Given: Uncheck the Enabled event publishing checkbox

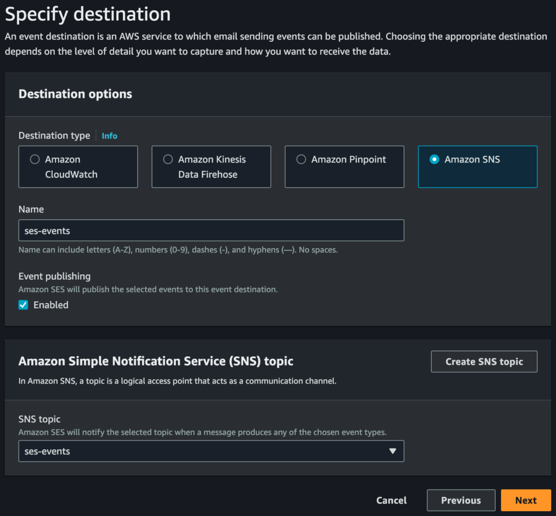Looking at the screenshot, I should coord(23,305).
